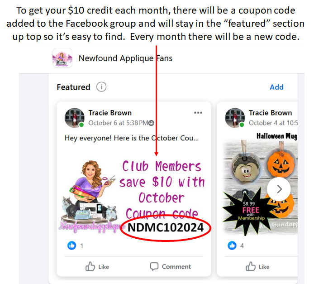Screen dimensions: 314x284
Task: Click Tracie Brown's avatar on second post
Action: (x=235, y=118)
